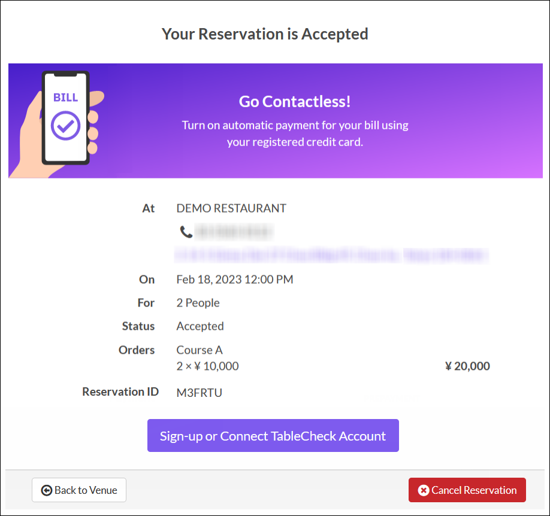This screenshot has height=516, width=550.
Task: Click the checkmark circle on the phone illustration
Action: pyautogui.click(x=65, y=125)
